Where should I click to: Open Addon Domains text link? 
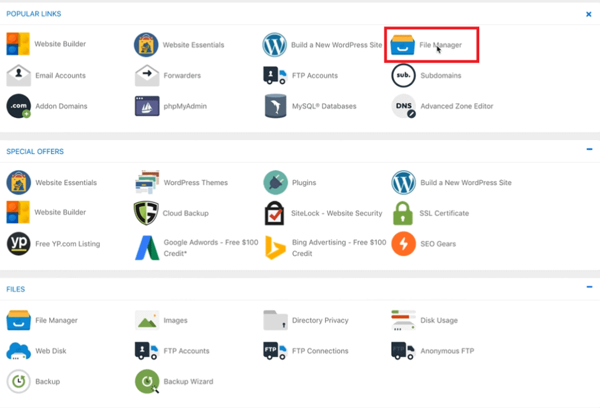click(x=61, y=106)
